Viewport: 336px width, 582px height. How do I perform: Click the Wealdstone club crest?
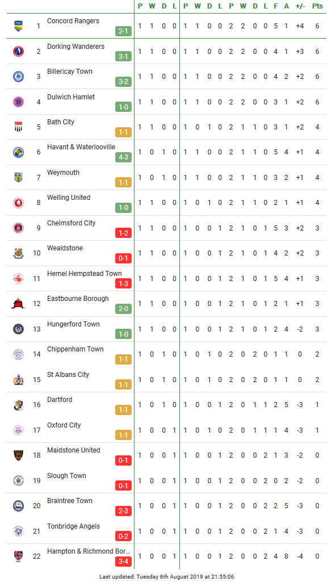tap(18, 253)
